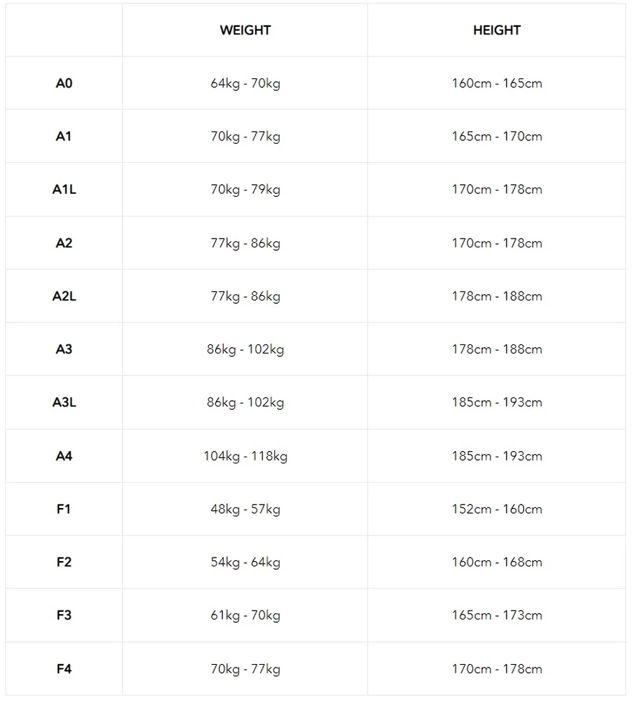The image size is (633, 704).
Task: Select the F1 size row label
Action: [64, 509]
